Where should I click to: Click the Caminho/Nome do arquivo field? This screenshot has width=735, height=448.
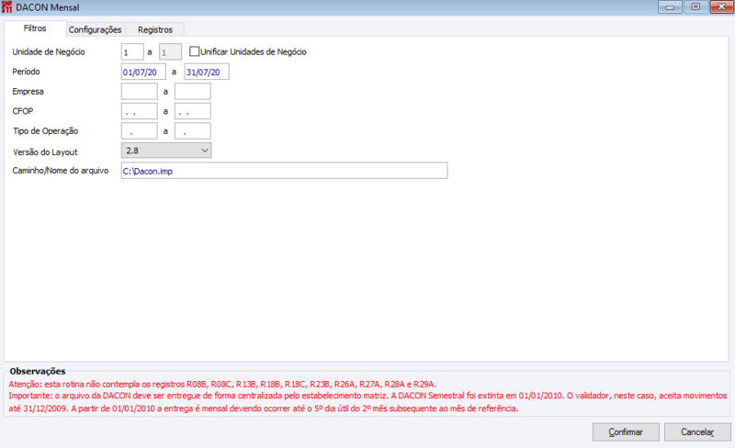click(284, 171)
